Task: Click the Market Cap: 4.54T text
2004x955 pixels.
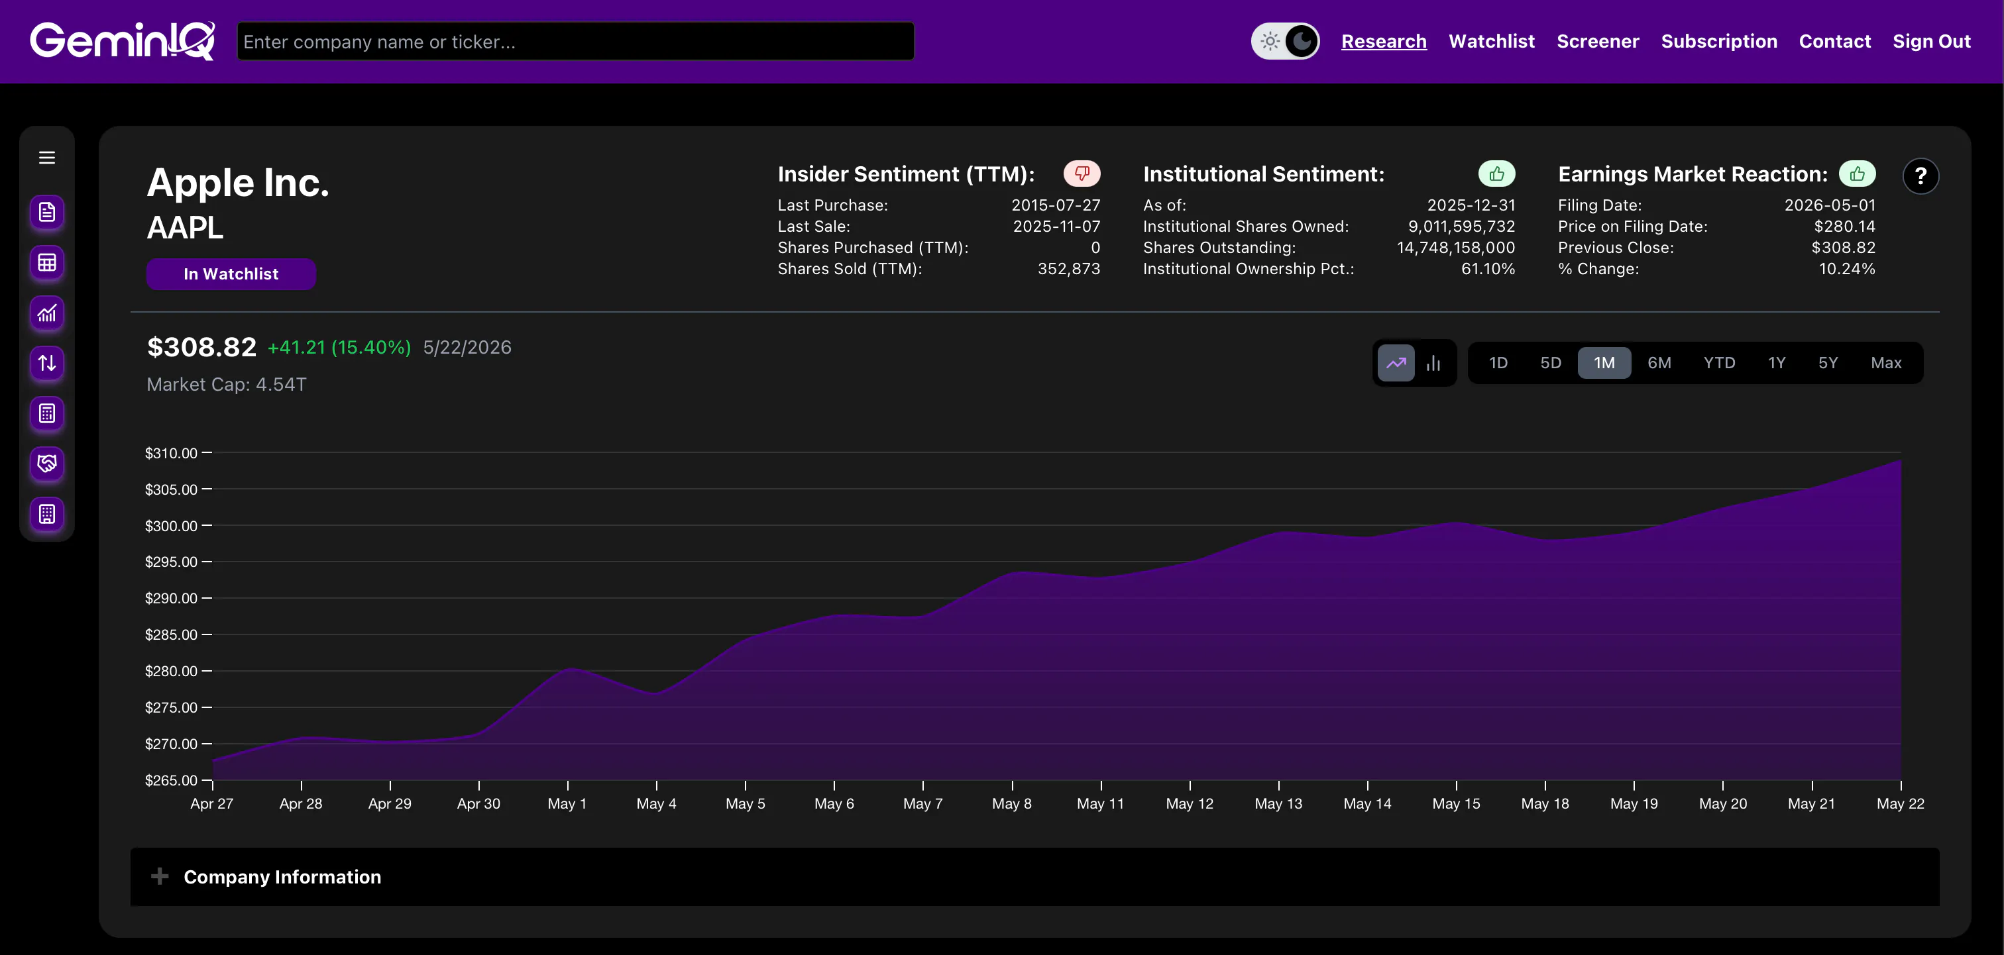Action: [227, 385]
